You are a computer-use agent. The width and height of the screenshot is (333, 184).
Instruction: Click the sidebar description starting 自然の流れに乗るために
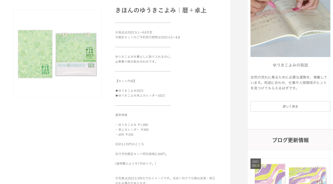(x=289, y=82)
